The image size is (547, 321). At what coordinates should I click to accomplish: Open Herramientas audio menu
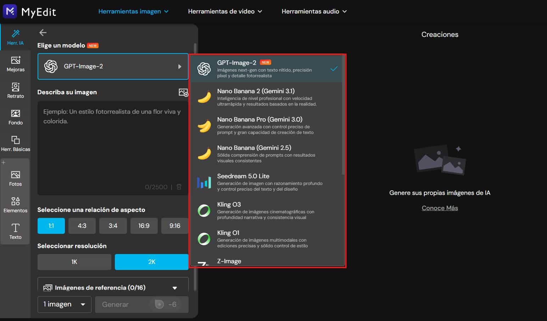tap(314, 11)
